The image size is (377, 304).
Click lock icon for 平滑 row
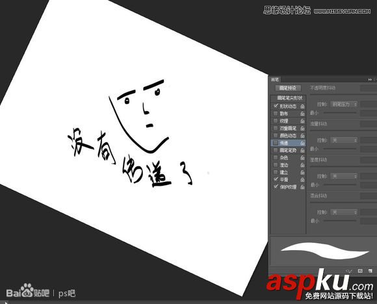302,179
